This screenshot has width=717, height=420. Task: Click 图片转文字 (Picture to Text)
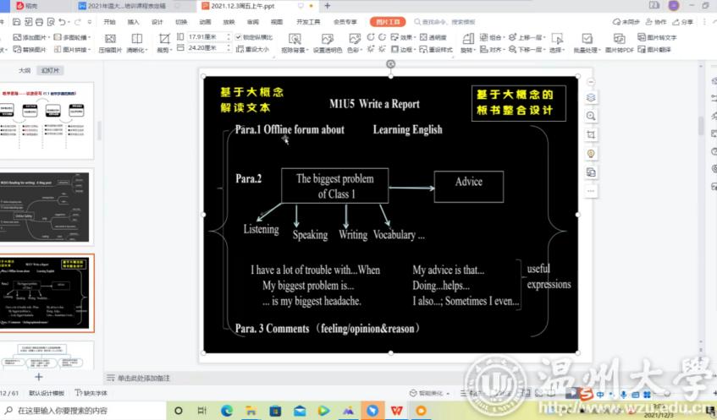(x=657, y=37)
